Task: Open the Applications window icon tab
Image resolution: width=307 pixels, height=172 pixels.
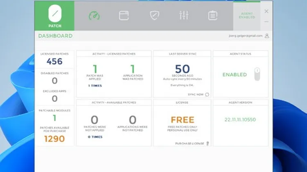Action: click(124, 16)
